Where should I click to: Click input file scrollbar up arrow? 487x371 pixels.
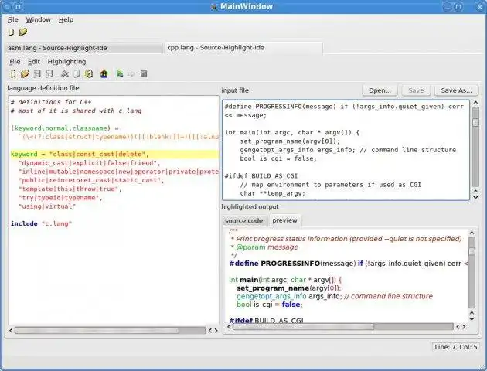(475, 103)
